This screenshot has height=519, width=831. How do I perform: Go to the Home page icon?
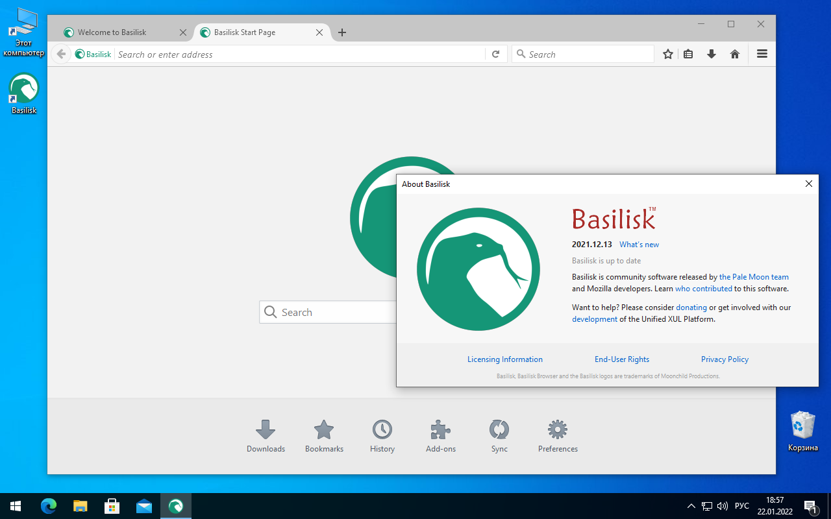[x=735, y=54]
